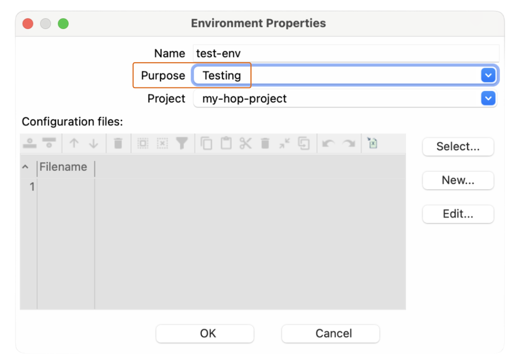This screenshot has height=364, width=516.
Task: Click trash icon beside the down arrow
Action: (x=118, y=143)
